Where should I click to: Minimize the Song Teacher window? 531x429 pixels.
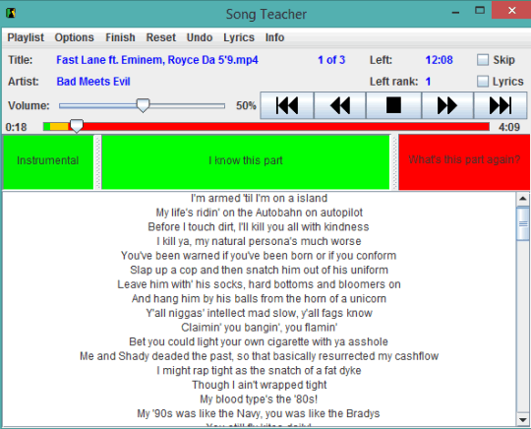[456, 12]
